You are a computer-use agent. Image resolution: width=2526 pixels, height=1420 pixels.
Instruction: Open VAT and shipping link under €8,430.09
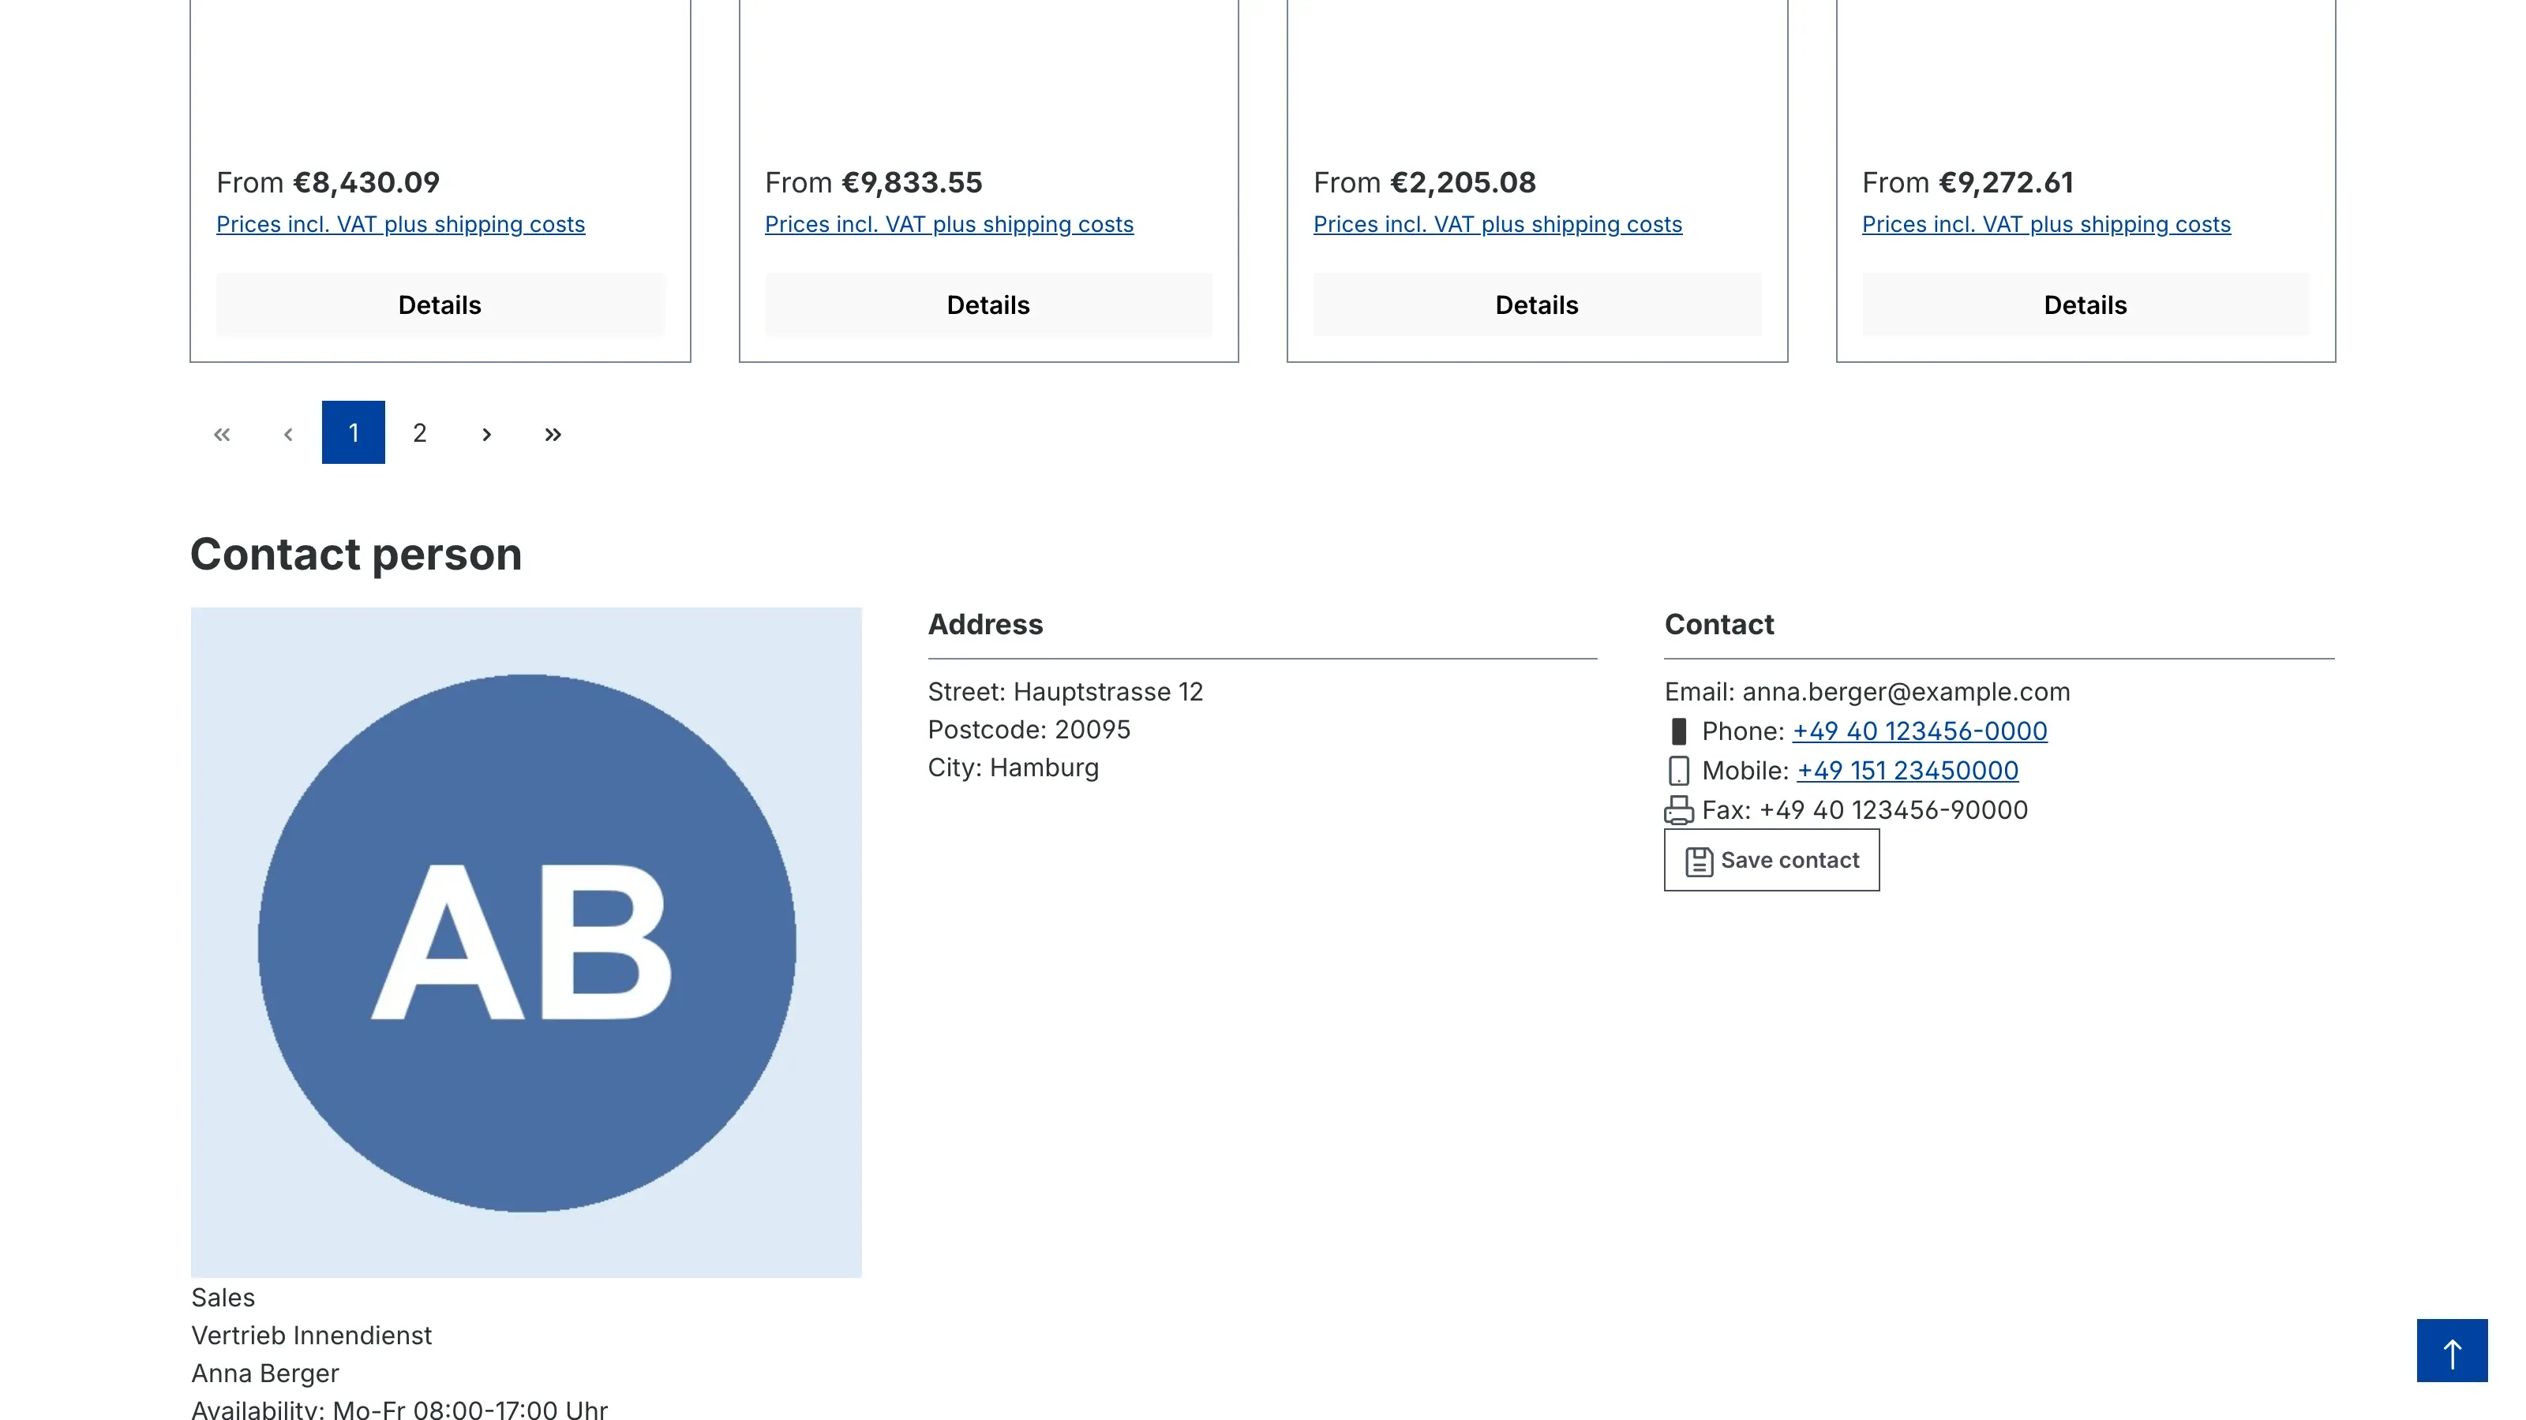tap(400, 224)
